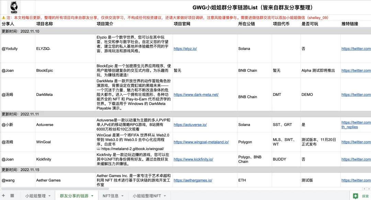Select the Alpha 测试即将推出 cell
Viewport: 371px width, 200px height.
(321, 70)
